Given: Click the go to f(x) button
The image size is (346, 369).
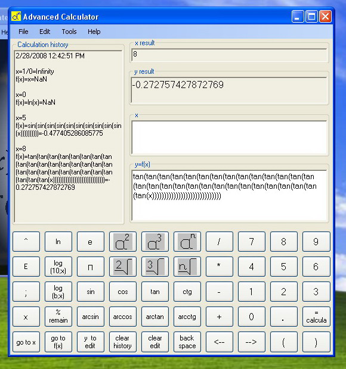Looking at the screenshot, I should (58, 342).
